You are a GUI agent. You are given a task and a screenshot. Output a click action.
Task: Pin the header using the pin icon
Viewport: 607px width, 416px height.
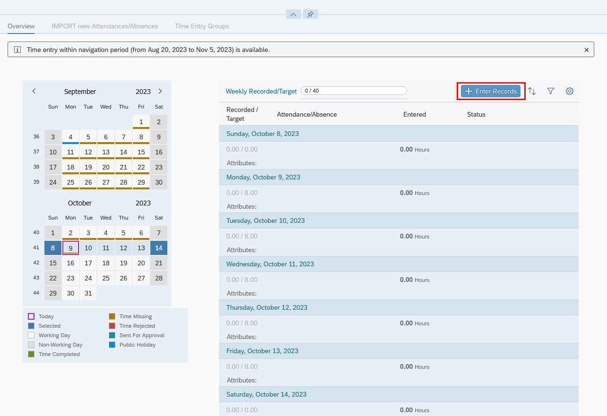[x=310, y=15]
